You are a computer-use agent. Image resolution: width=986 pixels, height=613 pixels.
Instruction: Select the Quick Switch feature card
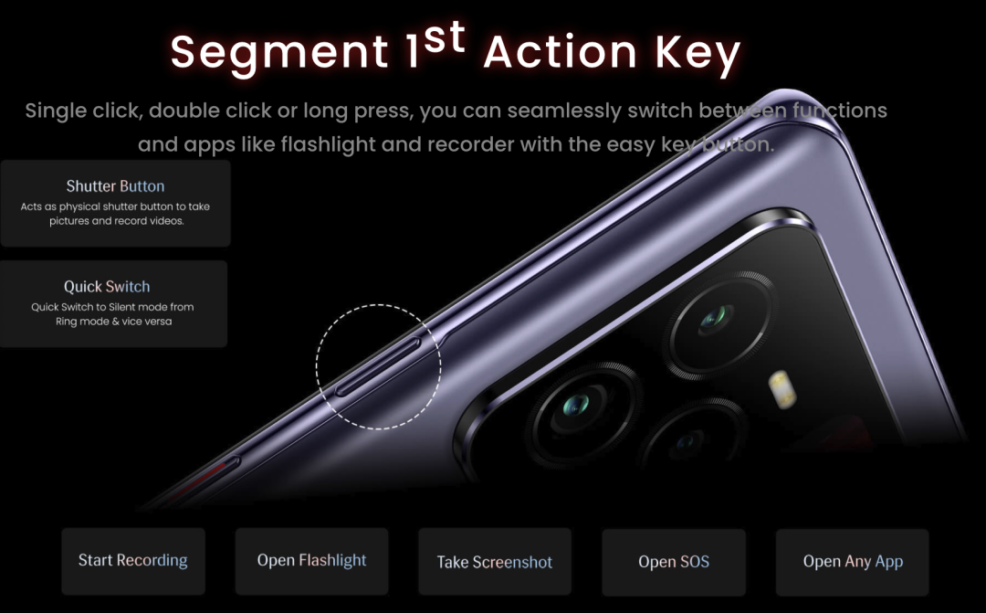pos(113,304)
